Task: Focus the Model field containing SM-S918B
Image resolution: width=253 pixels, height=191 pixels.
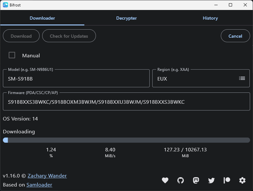Action: [76, 79]
